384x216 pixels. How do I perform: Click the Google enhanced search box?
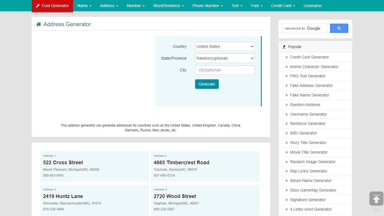pyautogui.click(x=305, y=28)
